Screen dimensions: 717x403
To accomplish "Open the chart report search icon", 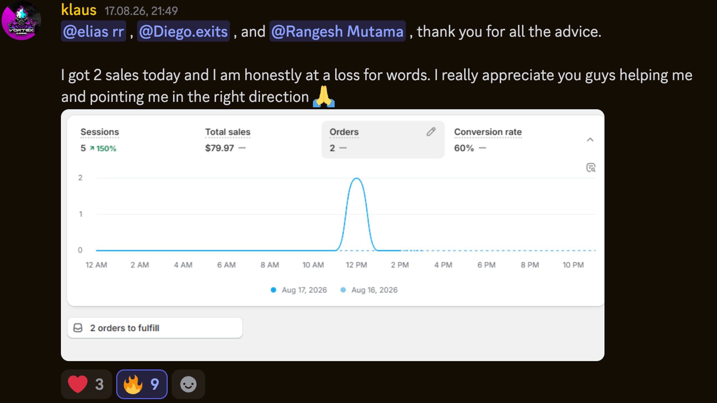I will 591,168.
